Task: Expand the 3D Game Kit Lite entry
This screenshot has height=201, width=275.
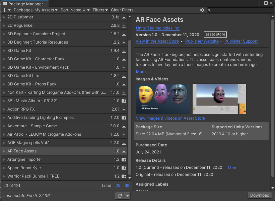Action: click(x=4, y=76)
